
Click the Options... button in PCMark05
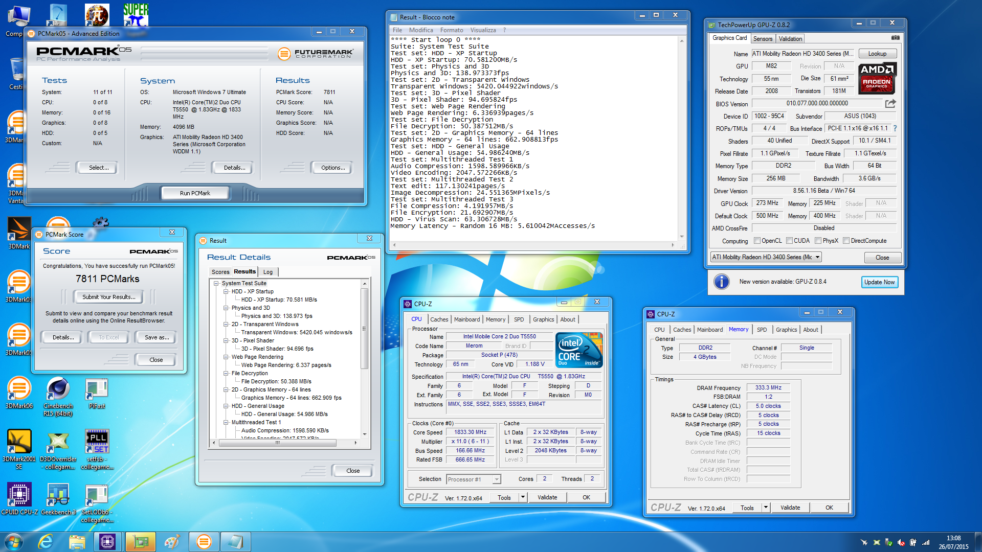tap(333, 168)
